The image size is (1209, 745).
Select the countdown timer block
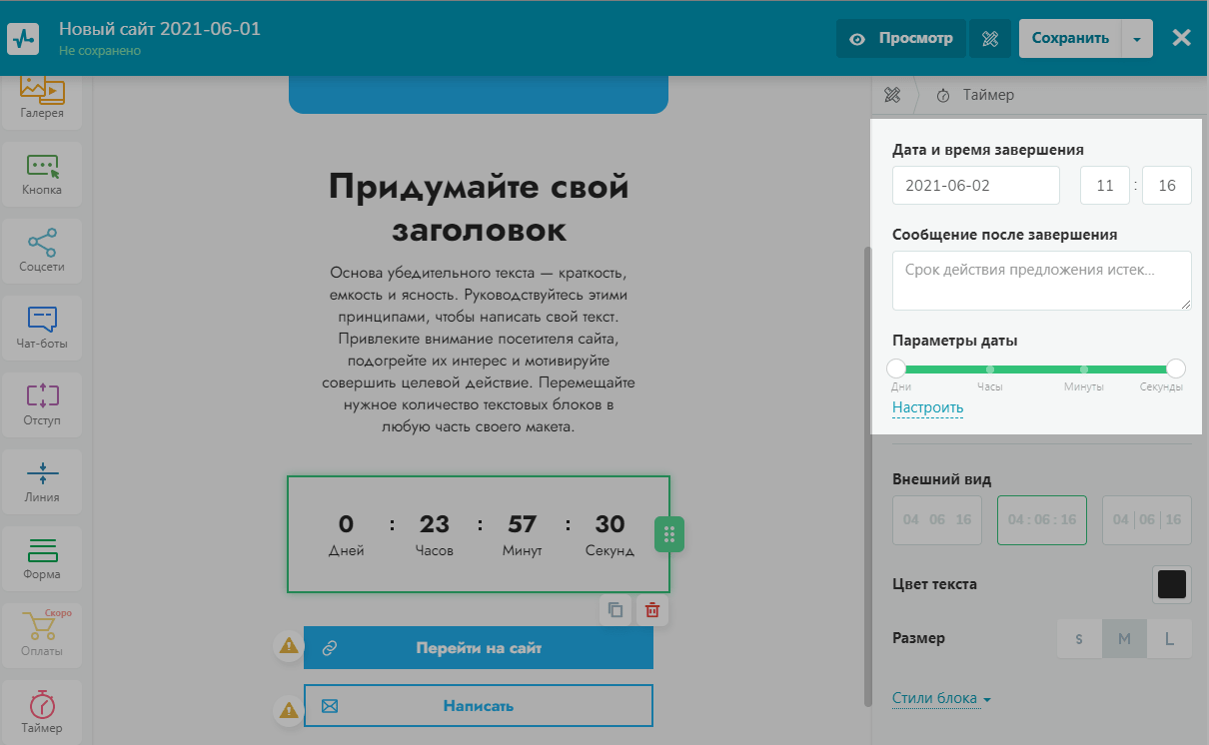(x=479, y=534)
